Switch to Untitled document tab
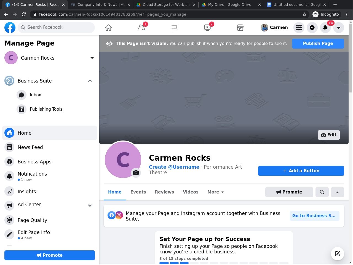This screenshot has width=353, height=265. 296,5
